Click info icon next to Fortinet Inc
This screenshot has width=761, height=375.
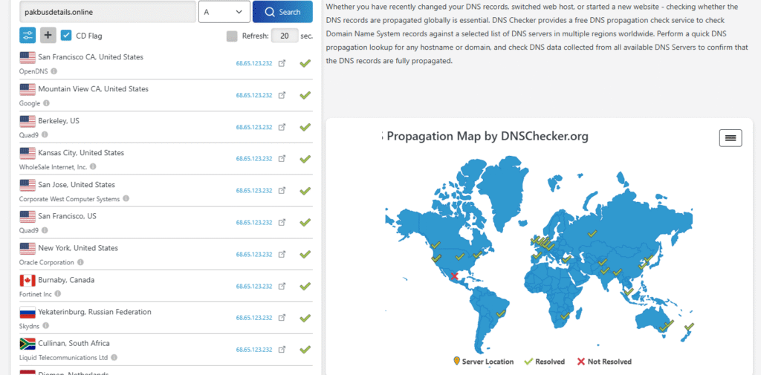point(58,293)
